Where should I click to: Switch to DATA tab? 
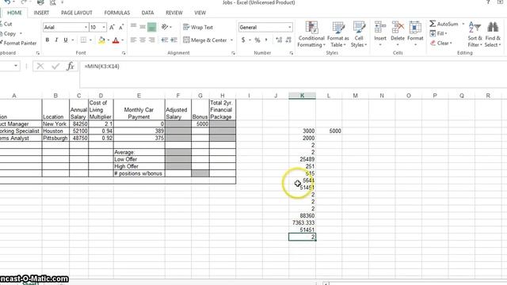pyautogui.click(x=147, y=13)
